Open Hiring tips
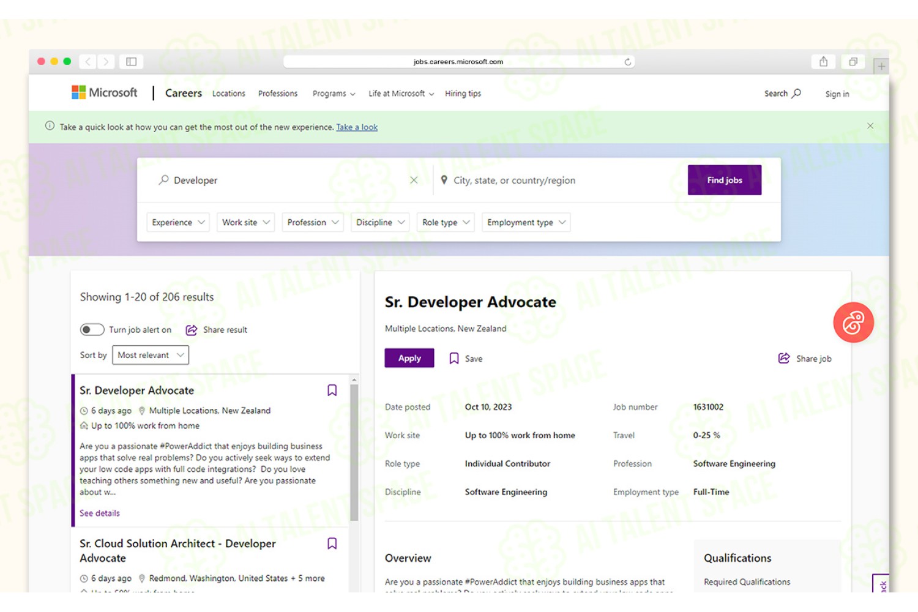 (x=463, y=94)
